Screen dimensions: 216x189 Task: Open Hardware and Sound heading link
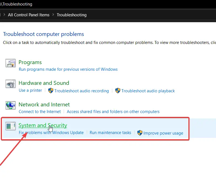point(44,83)
